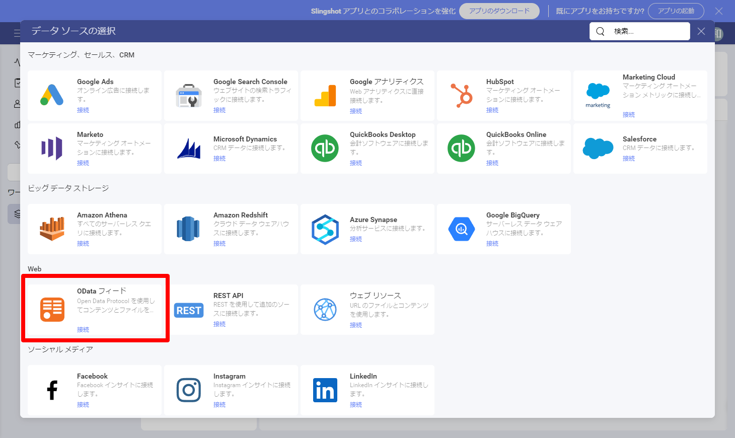The width and height of the screenshot is (735, 438).
Task: Select the OData フィード icon
Action: (x=52, y=309)
